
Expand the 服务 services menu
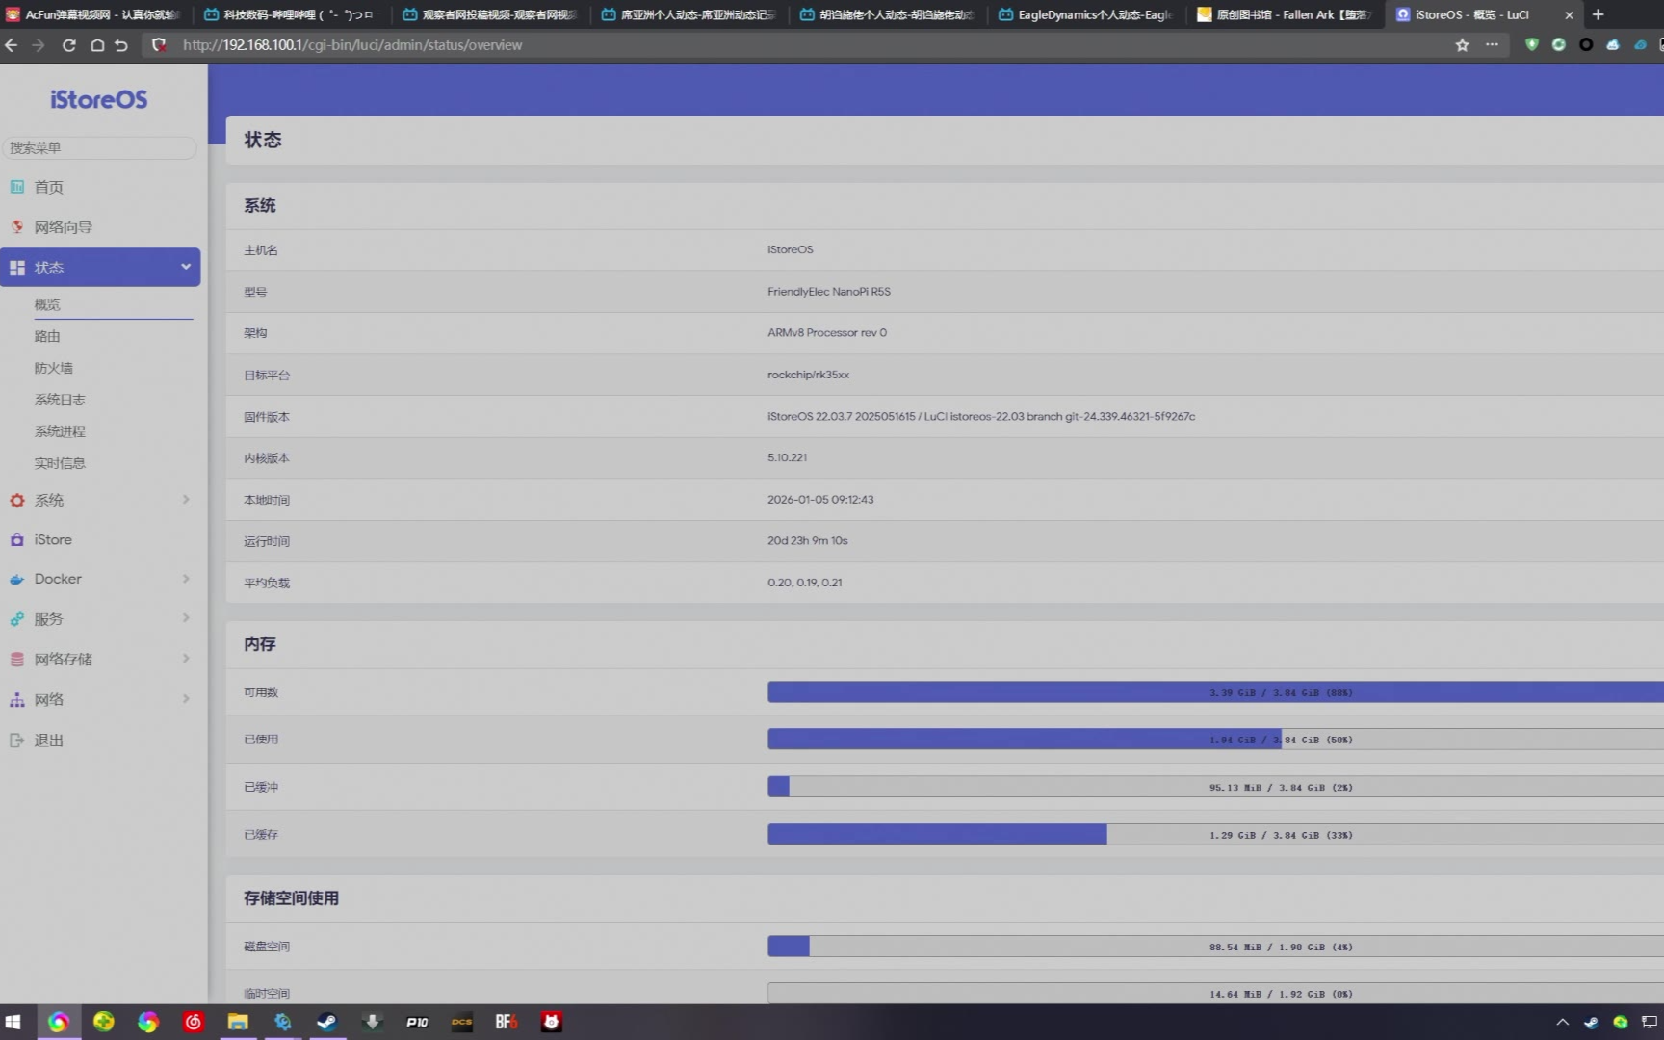click(185, 618)
